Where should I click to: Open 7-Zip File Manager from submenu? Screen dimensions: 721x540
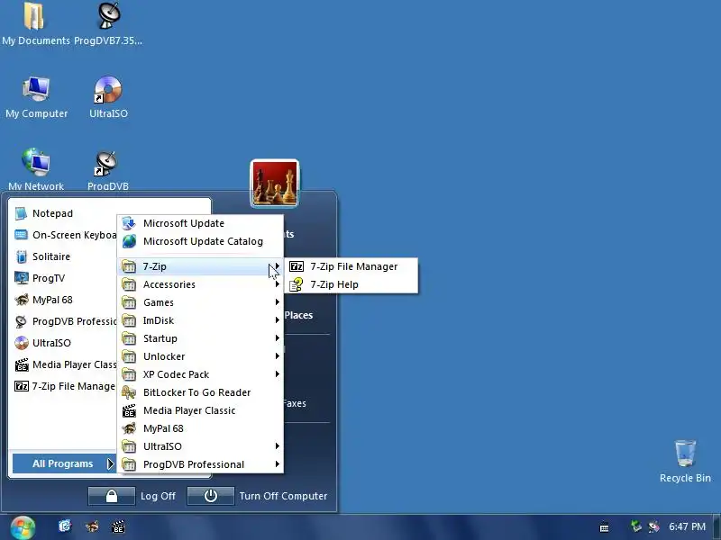coord(351,266)
